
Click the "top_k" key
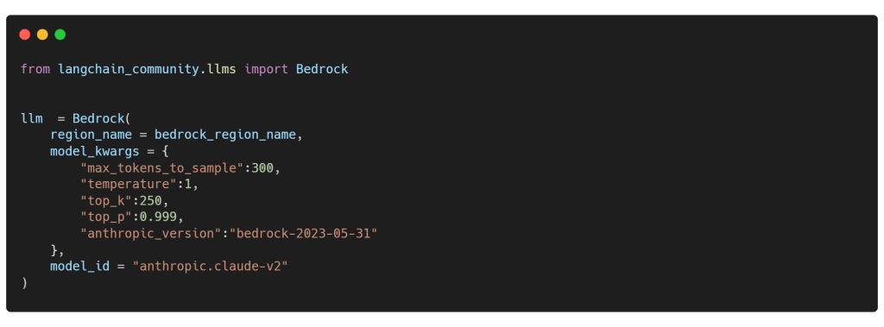(106, 201)
